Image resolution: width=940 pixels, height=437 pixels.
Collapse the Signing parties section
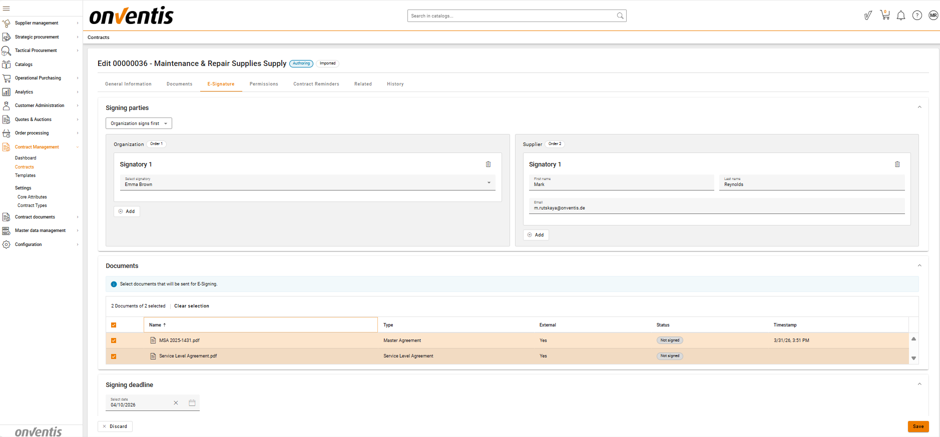919,107
